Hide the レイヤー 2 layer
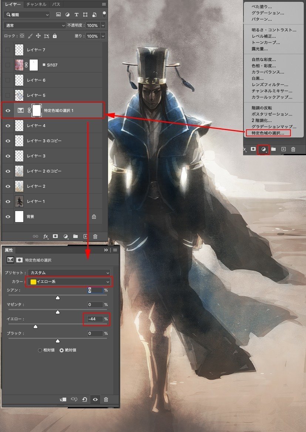Image resolution: width=306 pixels, height=432 pixels. (8, 186)
